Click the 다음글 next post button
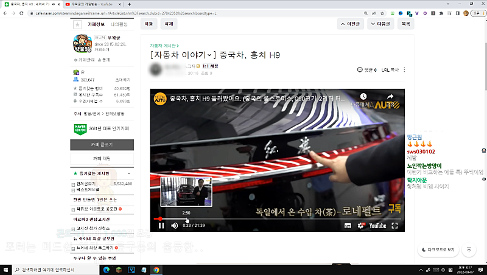The height and width of the screenshot is (275, 487). tap(380, 24)
